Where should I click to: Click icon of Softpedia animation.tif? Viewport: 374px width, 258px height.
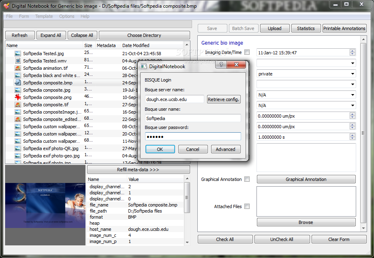pyautogui.click(x=18, y=68)
